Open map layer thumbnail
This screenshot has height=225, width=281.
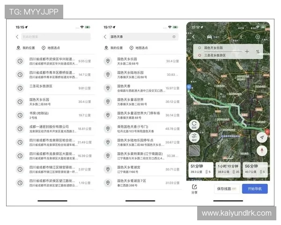coord(194,150)
